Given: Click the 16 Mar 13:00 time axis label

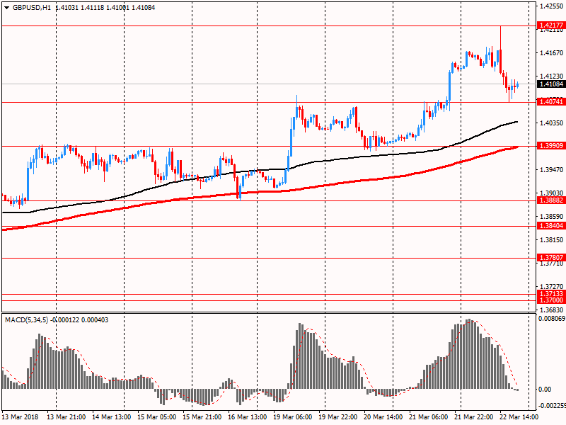Looking at the screenshot, I should click(x=247, y=417).
